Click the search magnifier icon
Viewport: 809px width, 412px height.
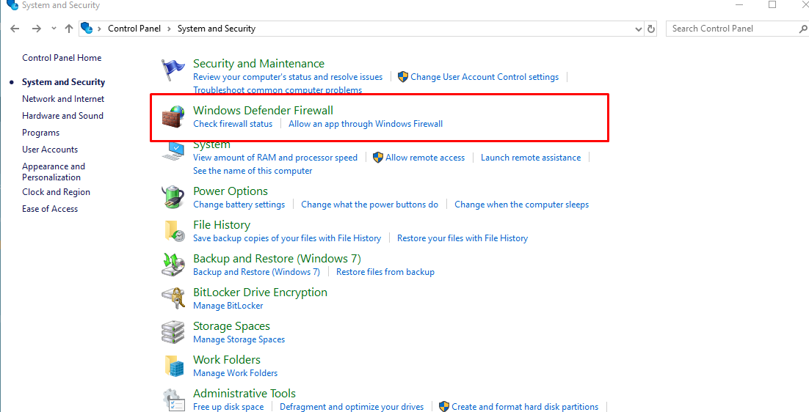click(x=803, y=29)
